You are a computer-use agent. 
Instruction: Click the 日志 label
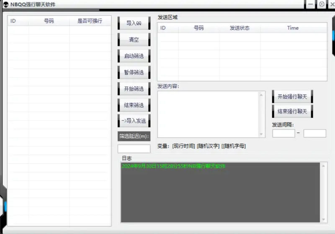point(127,158)
